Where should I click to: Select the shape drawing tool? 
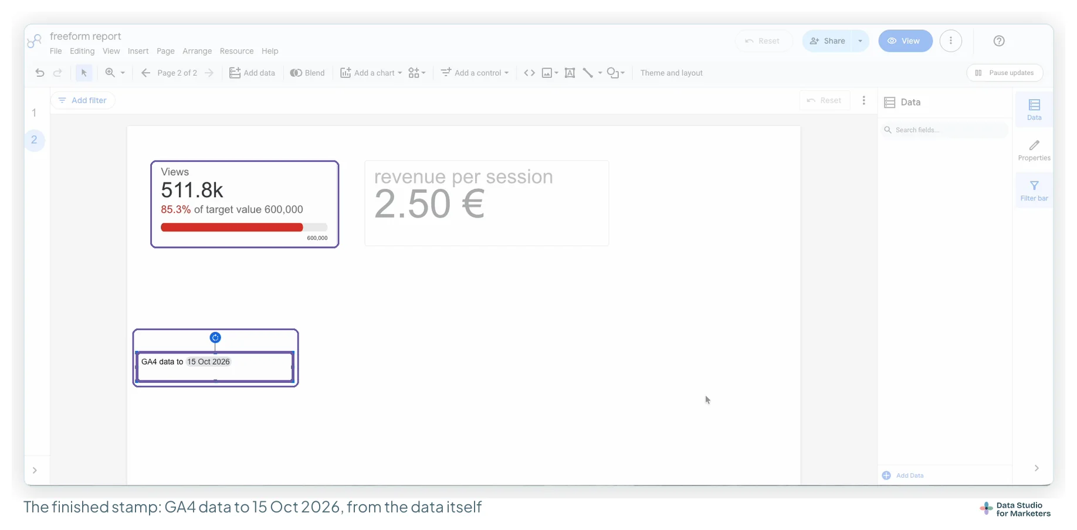[612, 73]
